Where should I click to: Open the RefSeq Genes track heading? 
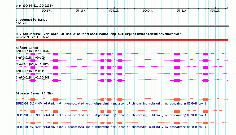(27, 48)
